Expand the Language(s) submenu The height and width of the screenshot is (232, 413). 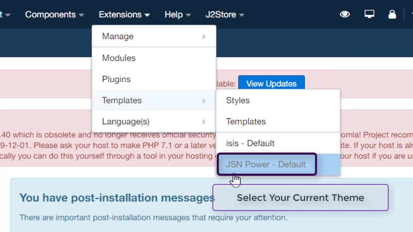click(126, 121)
